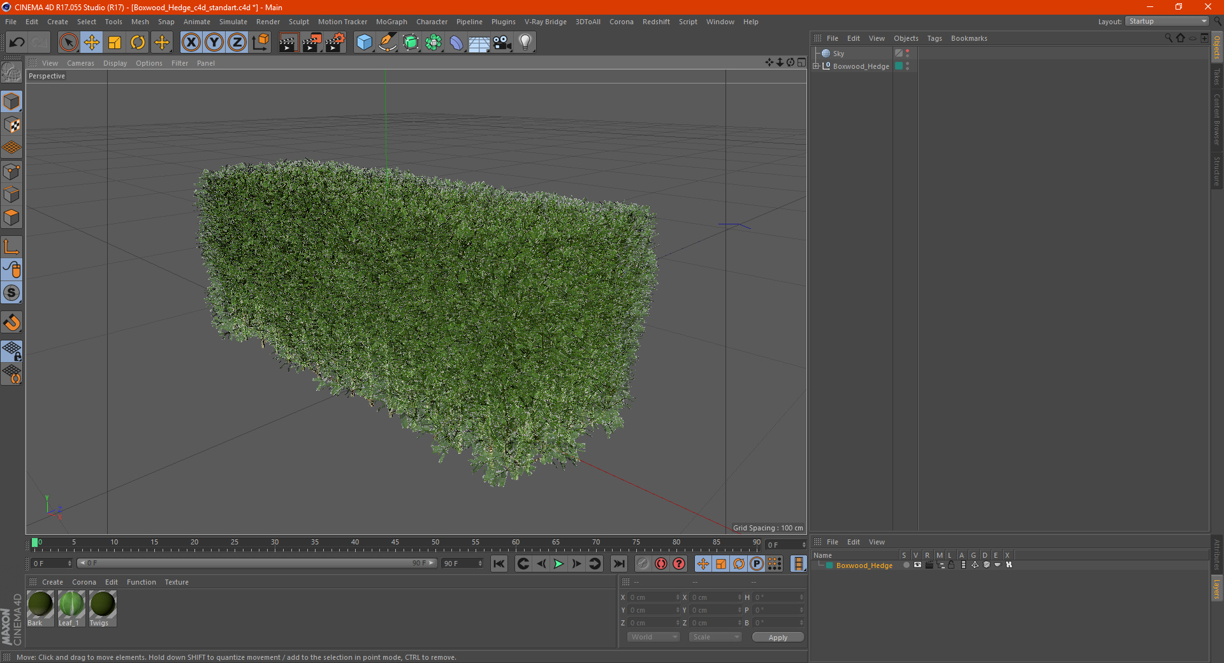Activate the Scale tool in the top toolbar

point(115,43)
